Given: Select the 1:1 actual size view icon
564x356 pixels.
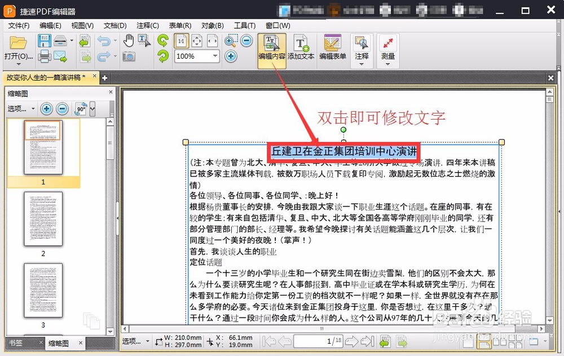Looking at the screenshot, I should click(x=181, y=41).
